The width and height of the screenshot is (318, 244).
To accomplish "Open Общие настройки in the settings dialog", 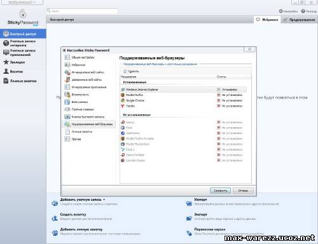I will [83, 57].
